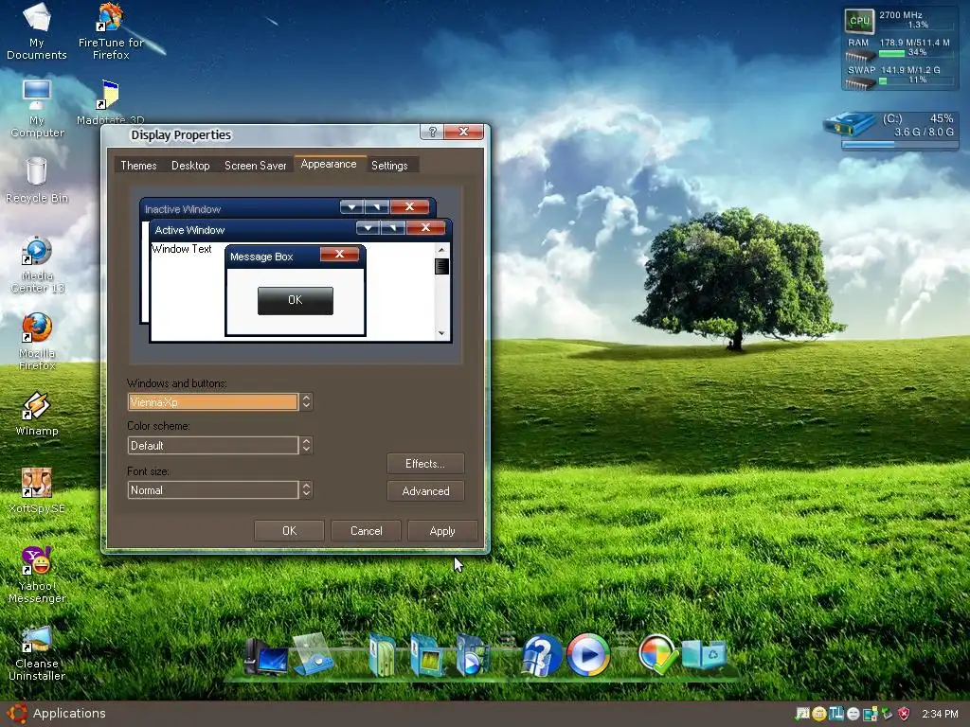Click the Apply button
Image resolution: width=970 pixels, height=727 pixels.
pos(442,531)
